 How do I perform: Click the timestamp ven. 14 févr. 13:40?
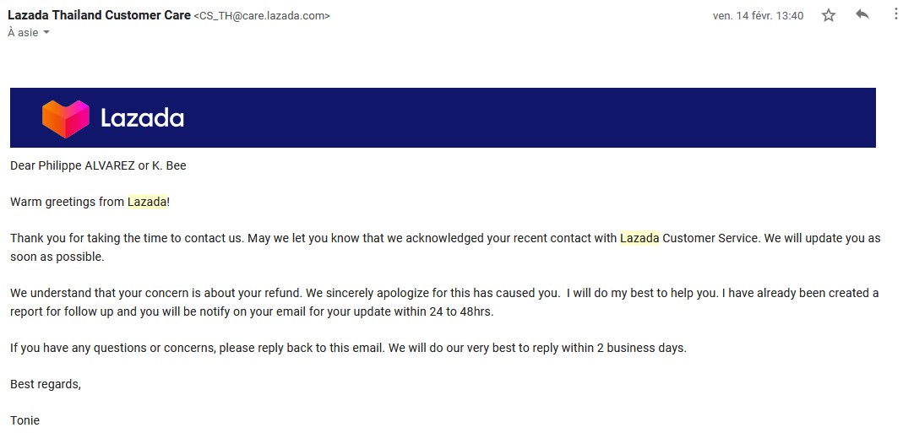tap(758, 16)
